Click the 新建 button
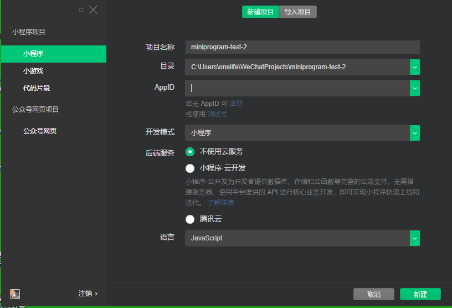Image resolution: width=452 pixels, height=308 pixels. (420, 294)
